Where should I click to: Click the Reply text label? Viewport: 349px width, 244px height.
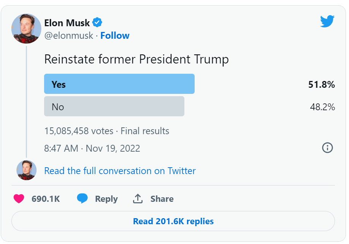tap(106, 199)
